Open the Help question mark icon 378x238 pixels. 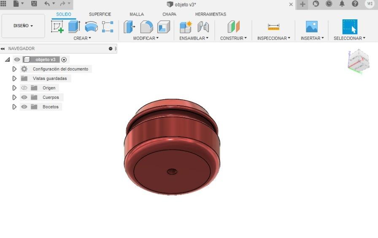355,4
